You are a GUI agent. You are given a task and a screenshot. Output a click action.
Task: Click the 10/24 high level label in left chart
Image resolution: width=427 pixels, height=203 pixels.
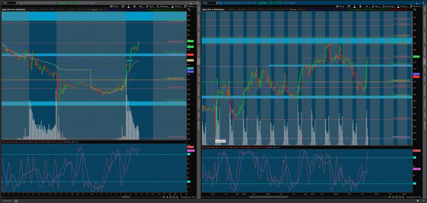point(175,42)
